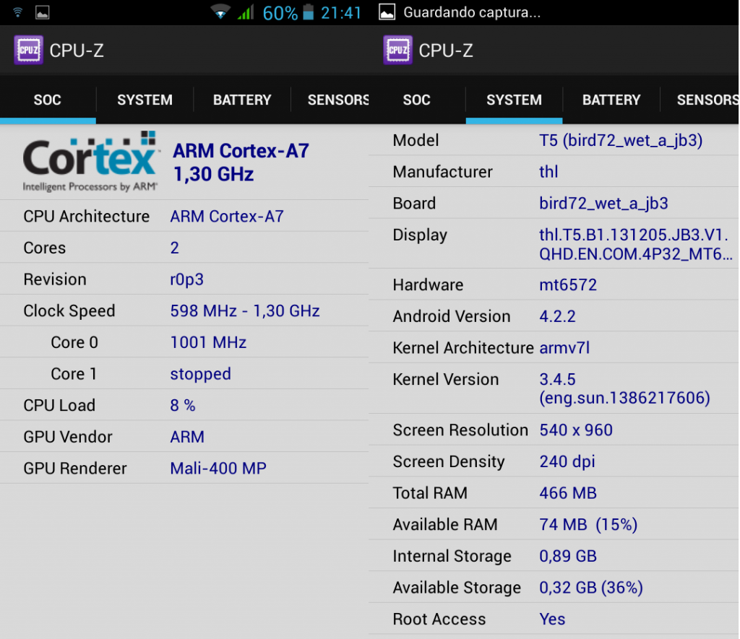Select the Root Access row
Viewport: 740px width, 639px height.
pos(554,619)
